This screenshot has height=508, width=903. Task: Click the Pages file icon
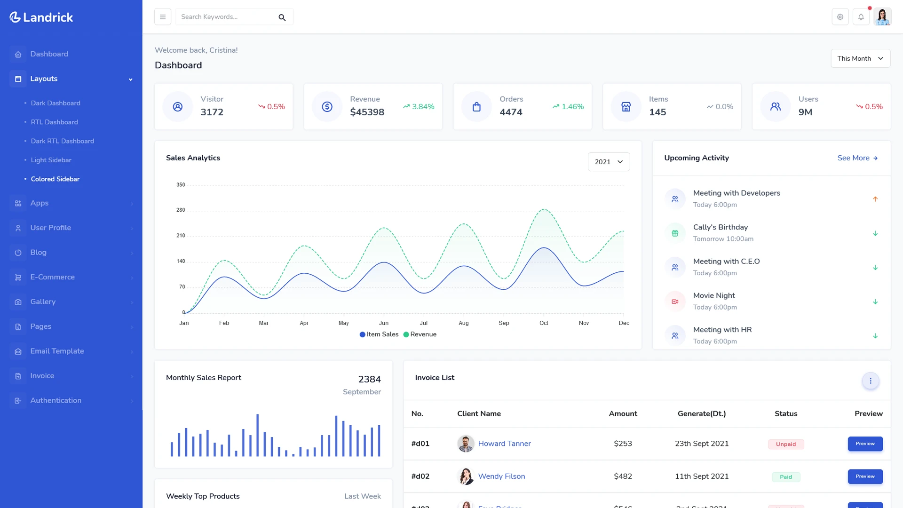[x=18, y=326]
